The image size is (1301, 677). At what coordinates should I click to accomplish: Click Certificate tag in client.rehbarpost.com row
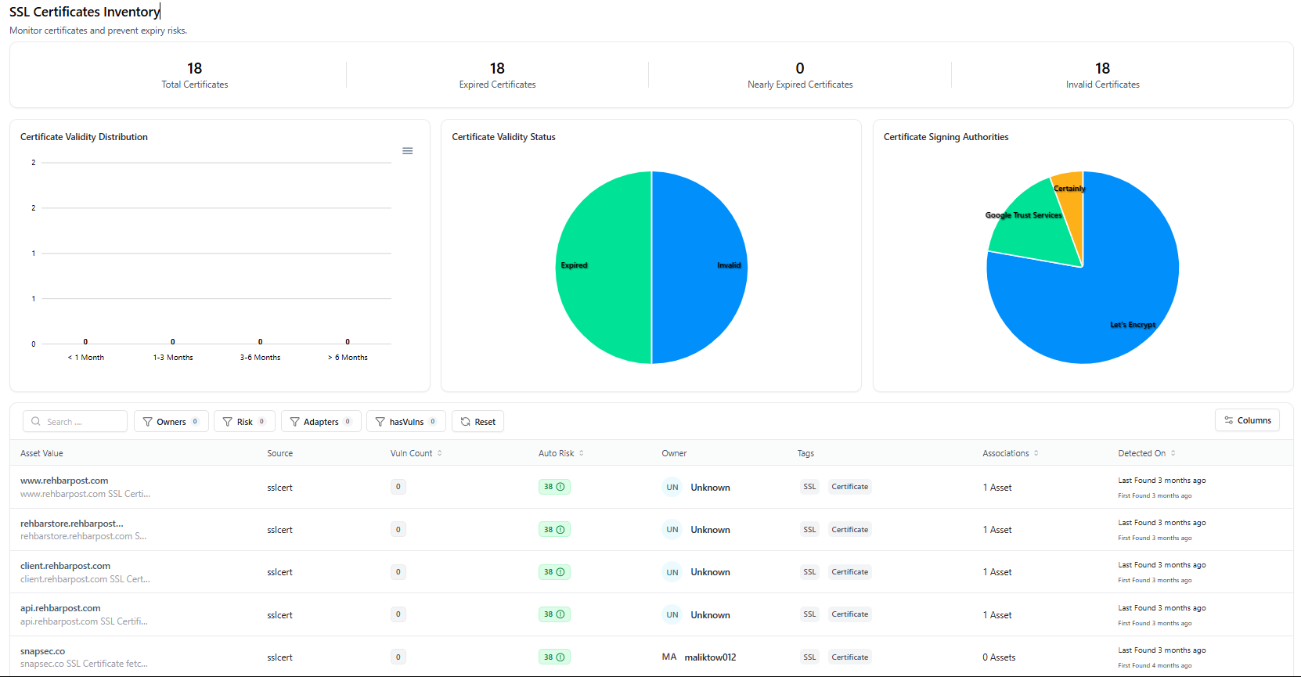(849, 572)
